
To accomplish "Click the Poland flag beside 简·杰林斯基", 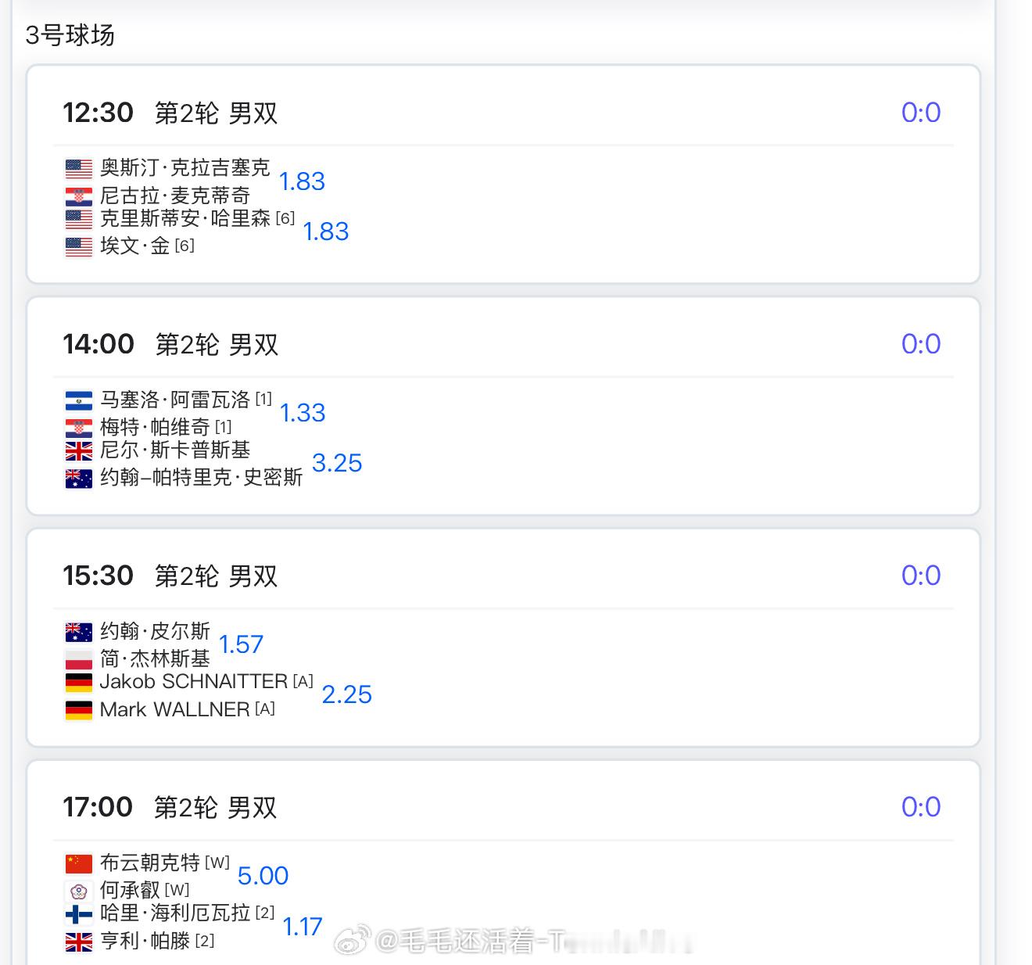I will [78, 658].
